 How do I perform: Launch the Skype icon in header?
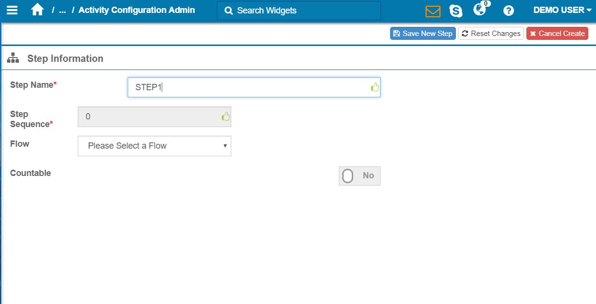coord(455,11)
